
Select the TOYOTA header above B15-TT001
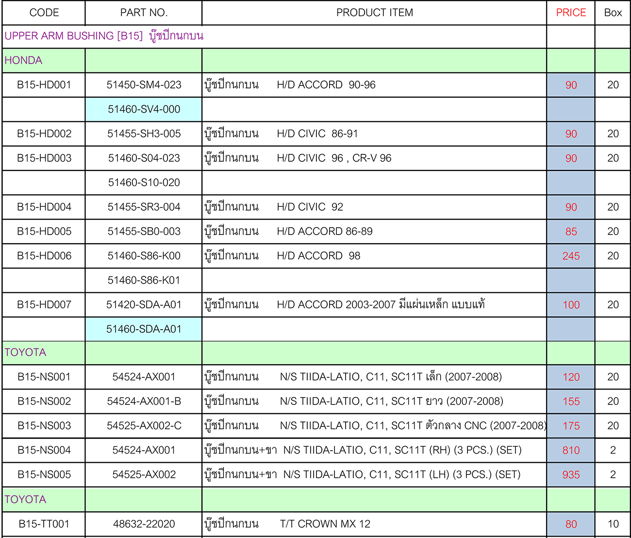pyautogui.click(x=44, y=500)
